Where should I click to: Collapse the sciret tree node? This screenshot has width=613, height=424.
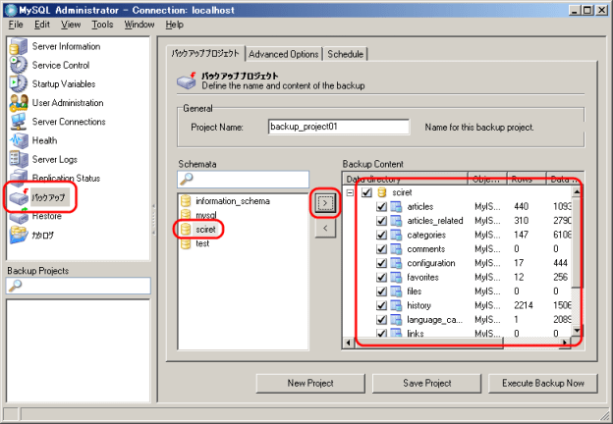coord(350,192)
